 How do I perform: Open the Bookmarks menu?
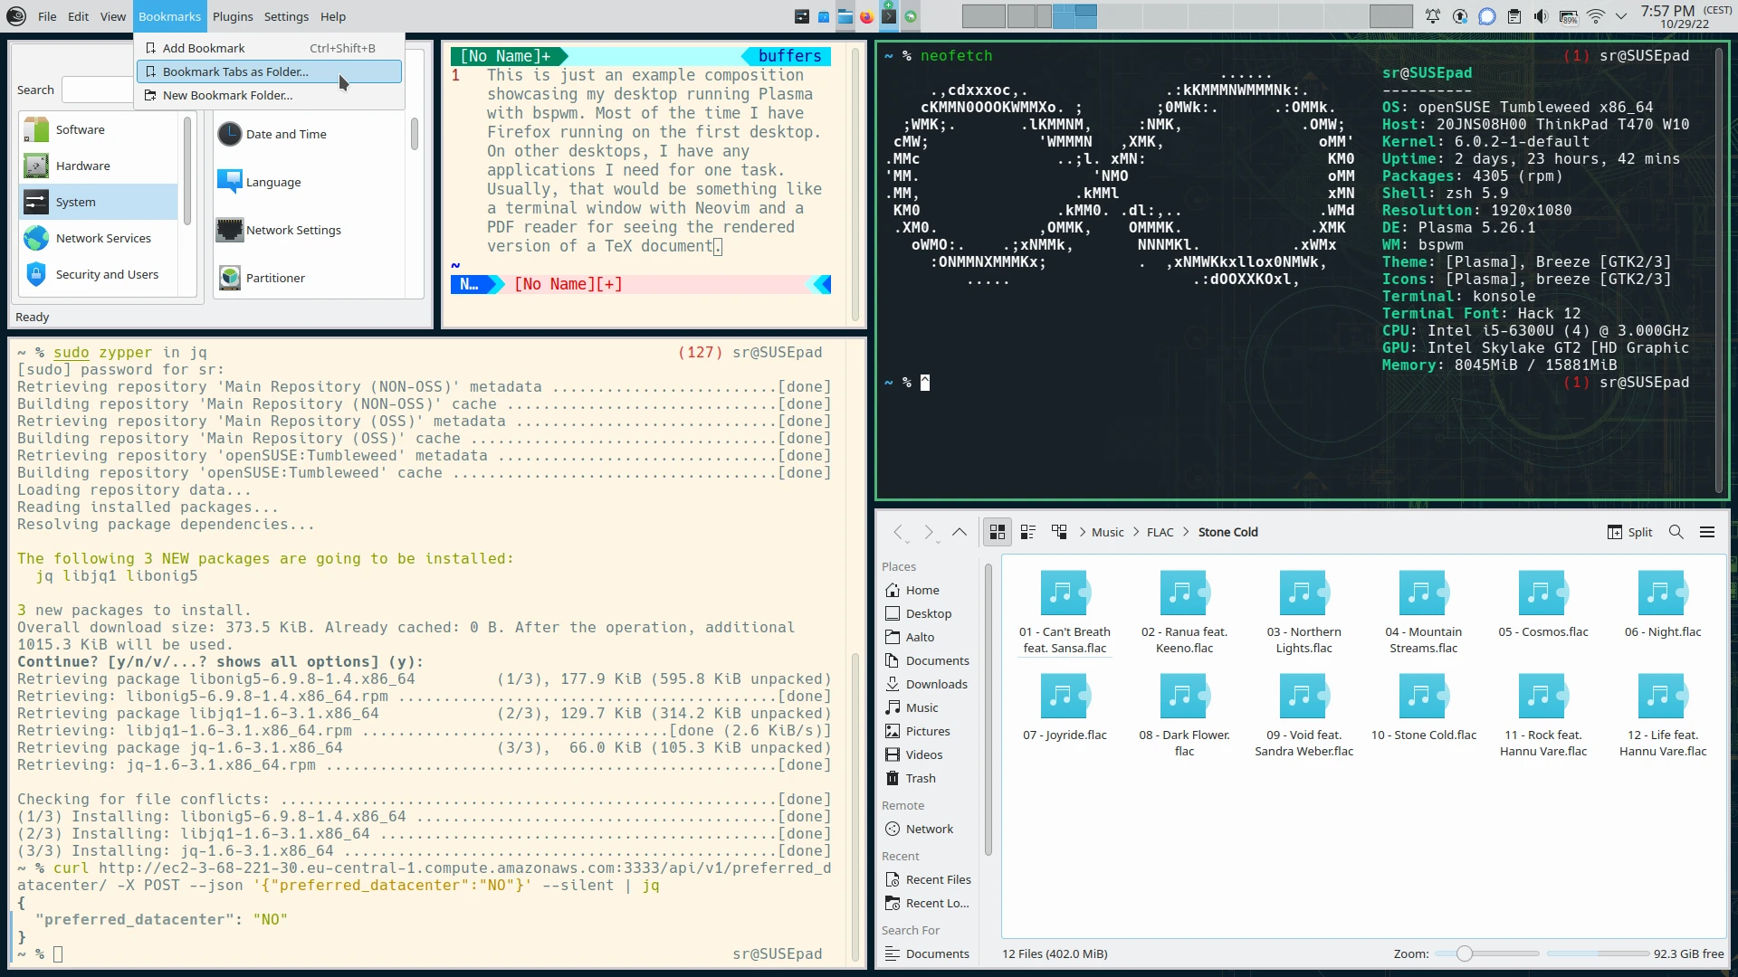(169, 16)
